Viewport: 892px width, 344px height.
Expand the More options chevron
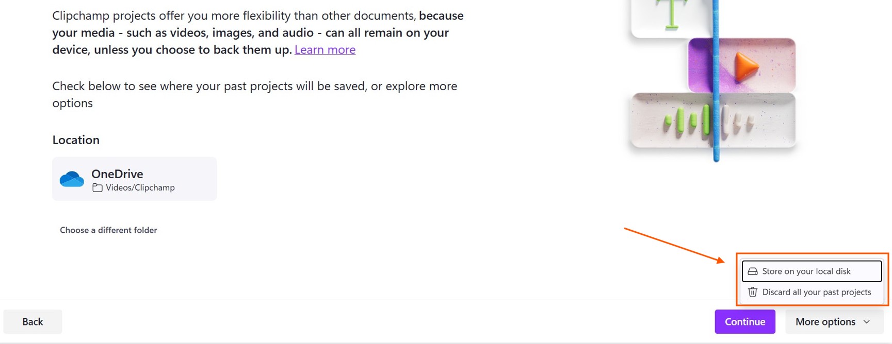coord(866,321)
